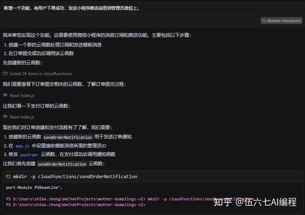Open the first Read index.js entry
305x215 pixels.
pyautogui.click(x=22, y=95)
